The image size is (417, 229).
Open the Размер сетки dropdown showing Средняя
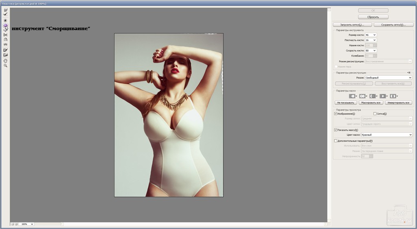pyautogui.click(x=387, y=118)
